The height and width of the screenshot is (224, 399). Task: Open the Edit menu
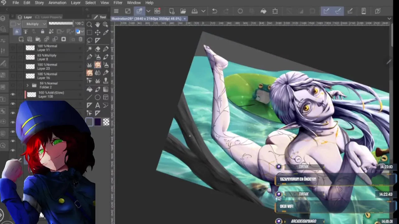(x=27, y=2)
